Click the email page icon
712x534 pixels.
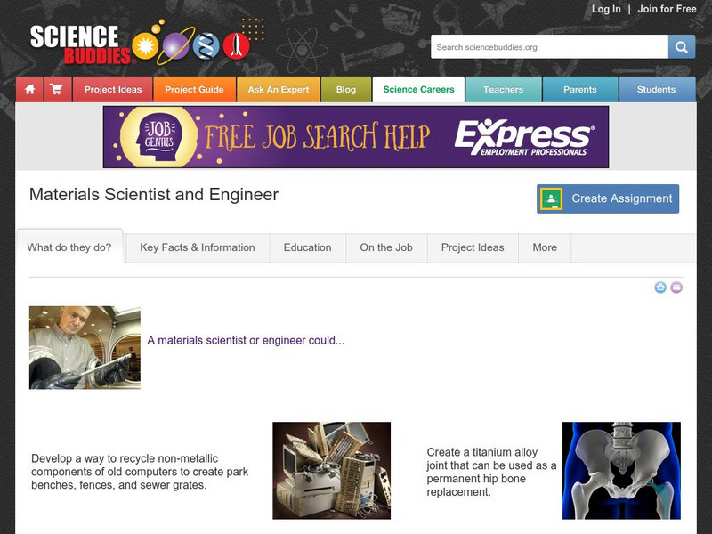[676, 287]
